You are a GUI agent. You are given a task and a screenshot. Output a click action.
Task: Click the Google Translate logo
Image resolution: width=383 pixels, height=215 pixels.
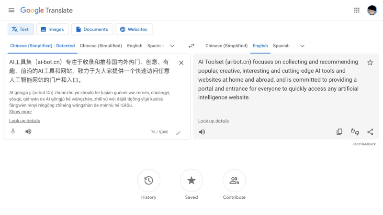46,10
